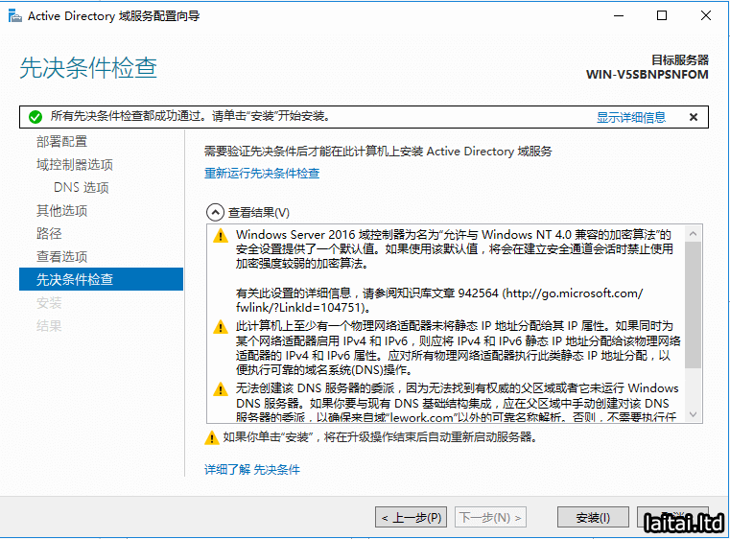Viewport: 730px width, 539px height.
Task: Click warning icon beside Windows NT 4.0 message
Action: pyautogui.click(x=221, y=236)
